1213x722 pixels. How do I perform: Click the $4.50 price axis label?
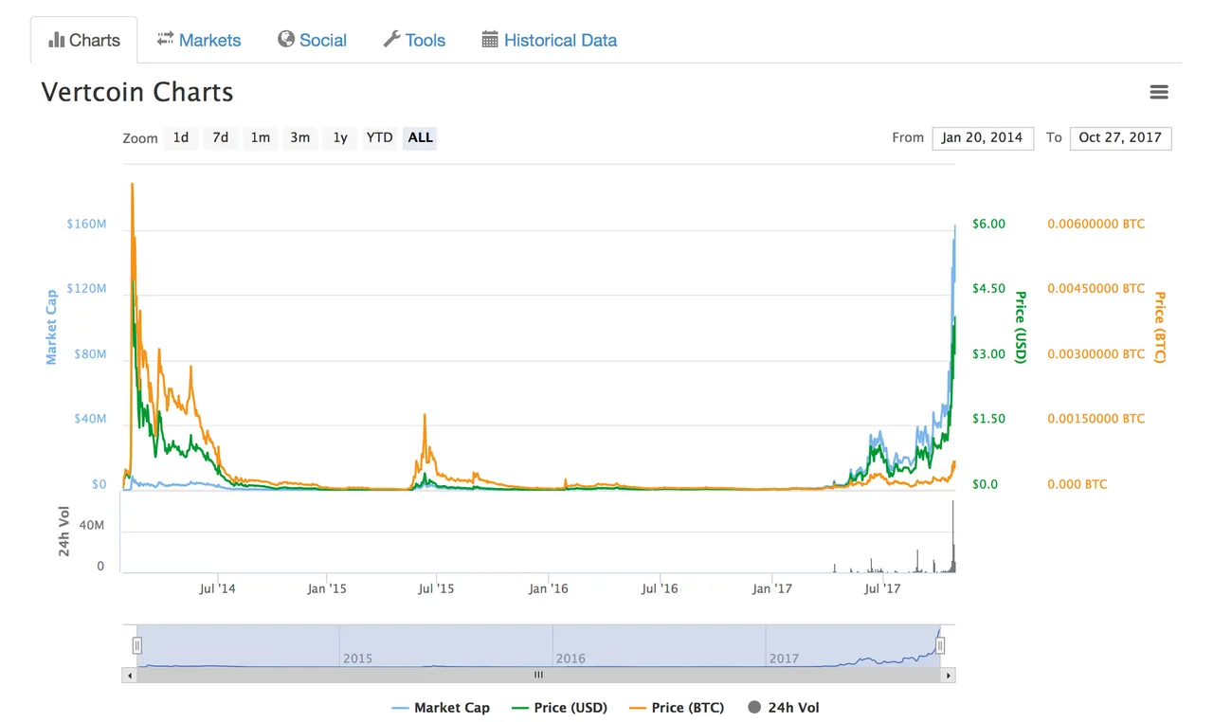[988, 288]
